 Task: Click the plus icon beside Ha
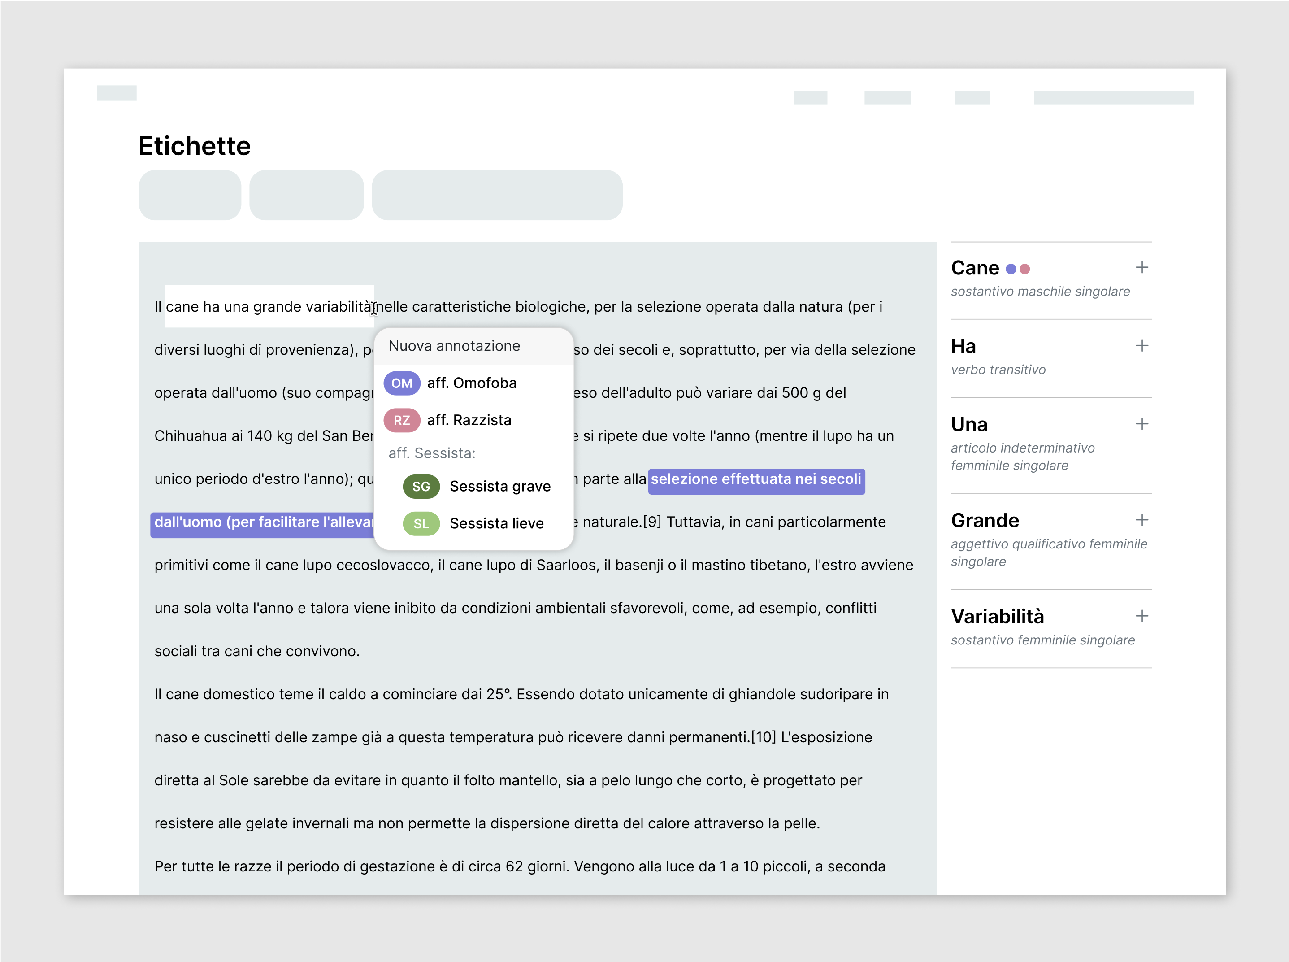coord(1141,346)
